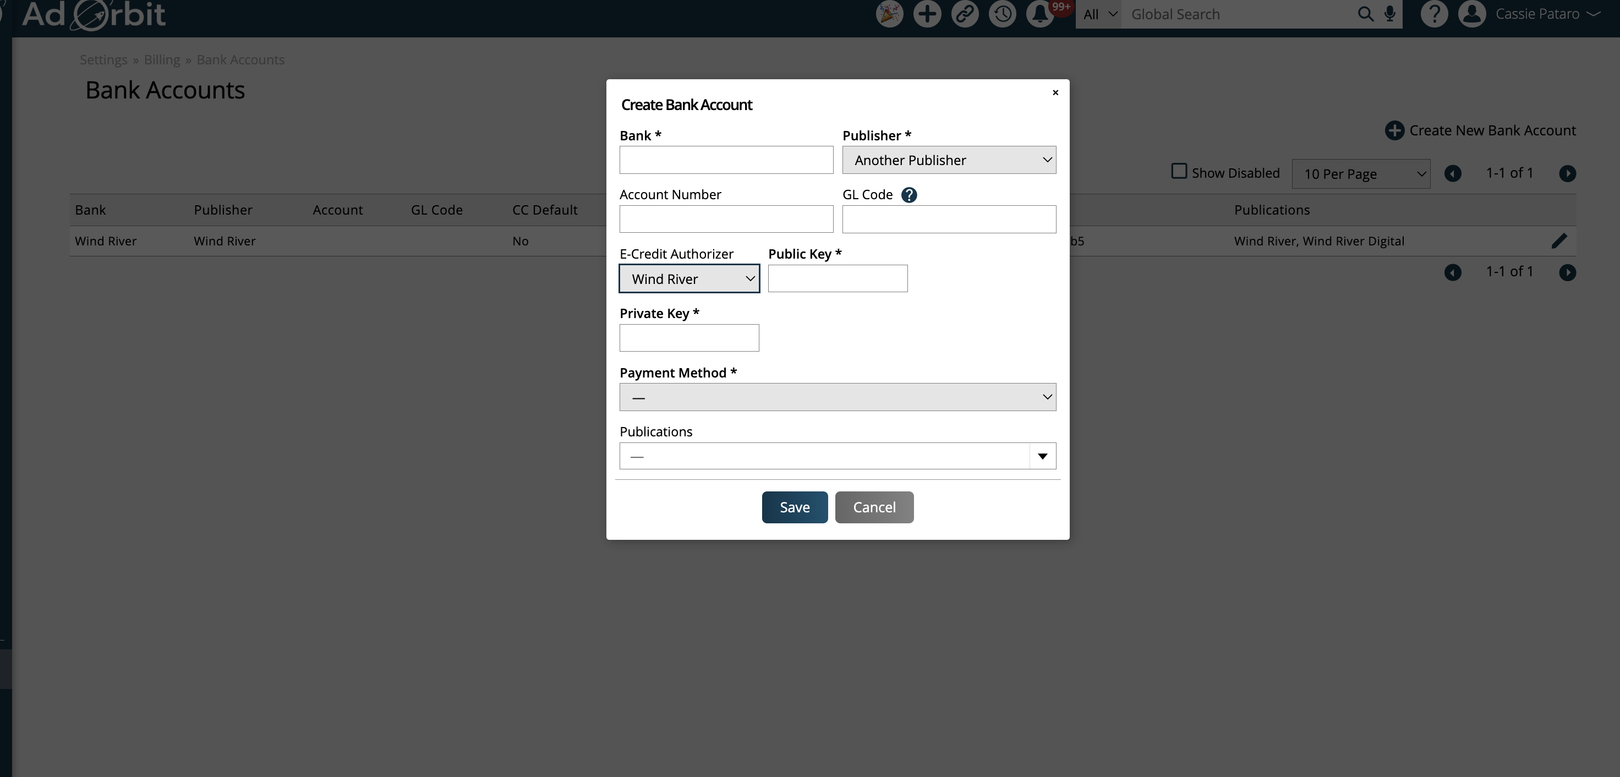The height and width of the screenshot is (777, 1620).
Task: Expand the E-Credit Authorizer dropdown
Action: click(x=689, y=278)
